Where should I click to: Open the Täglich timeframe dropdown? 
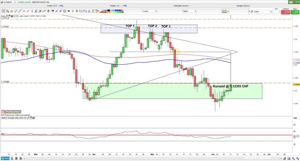coord(189,11)
